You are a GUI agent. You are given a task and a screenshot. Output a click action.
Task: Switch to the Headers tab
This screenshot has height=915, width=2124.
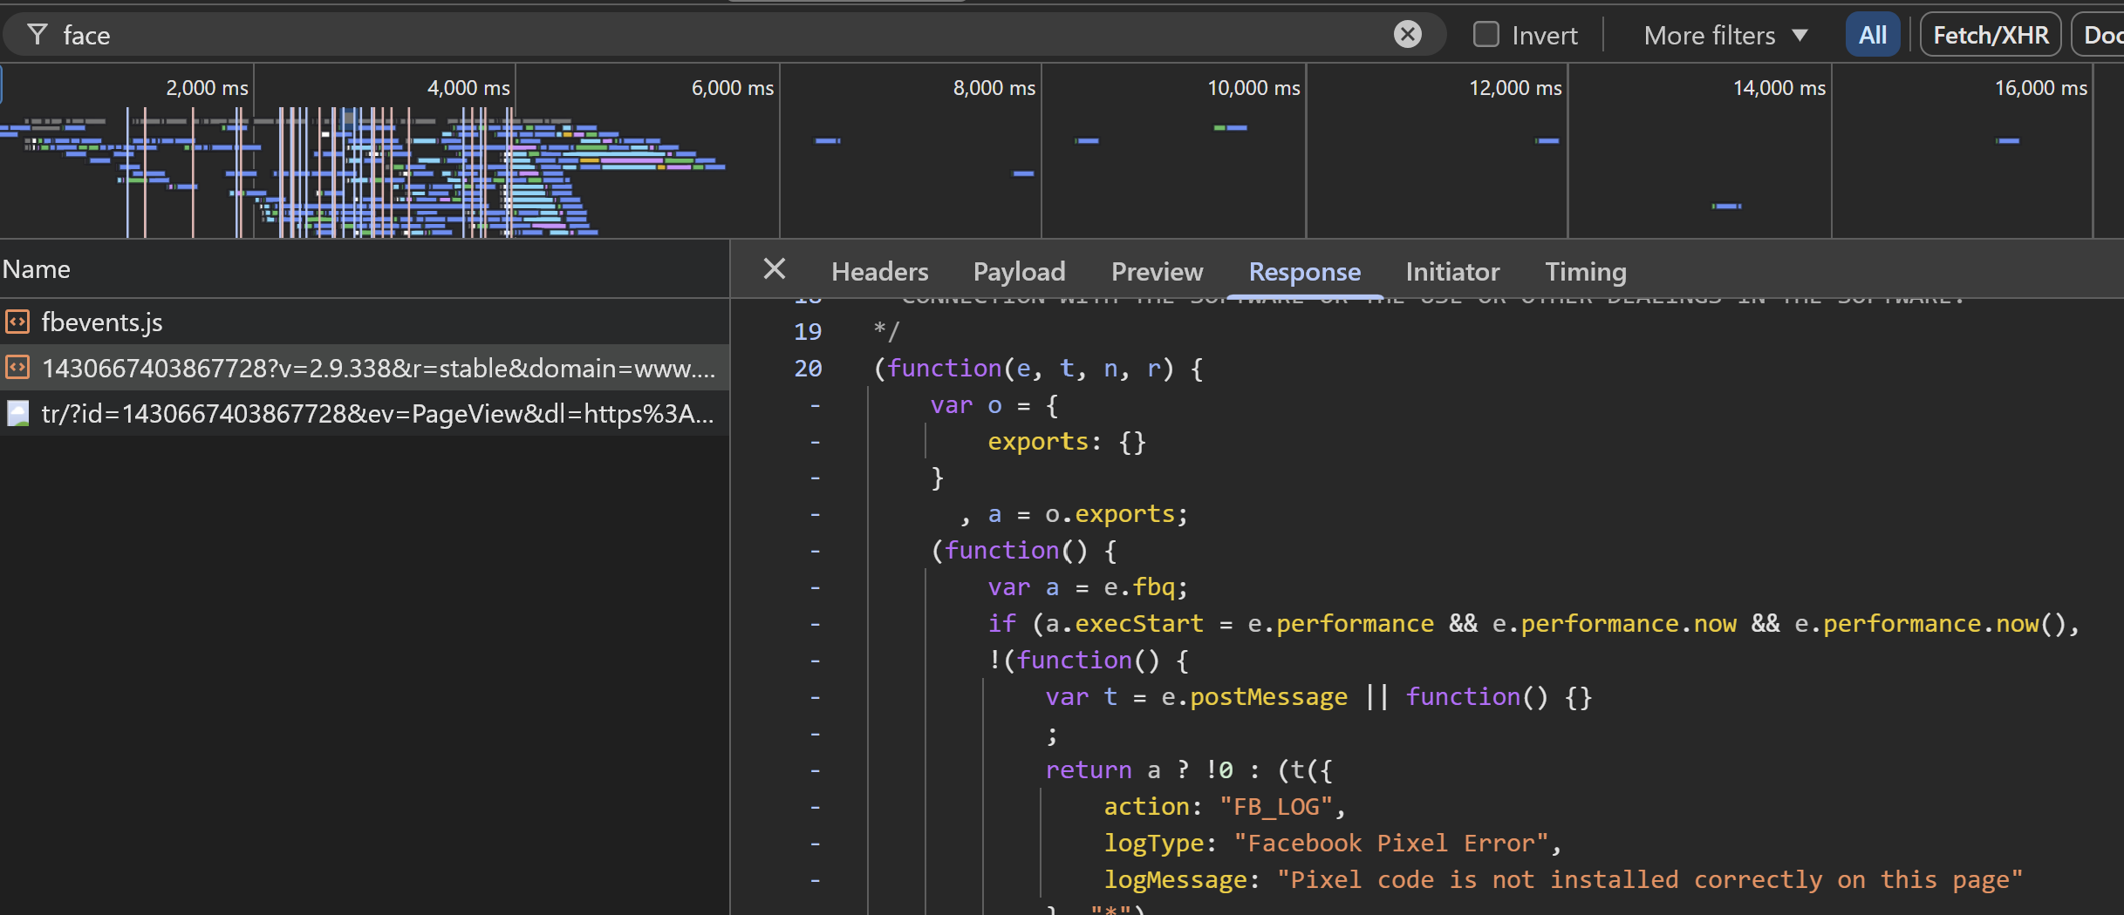click(x=879, y=272)
